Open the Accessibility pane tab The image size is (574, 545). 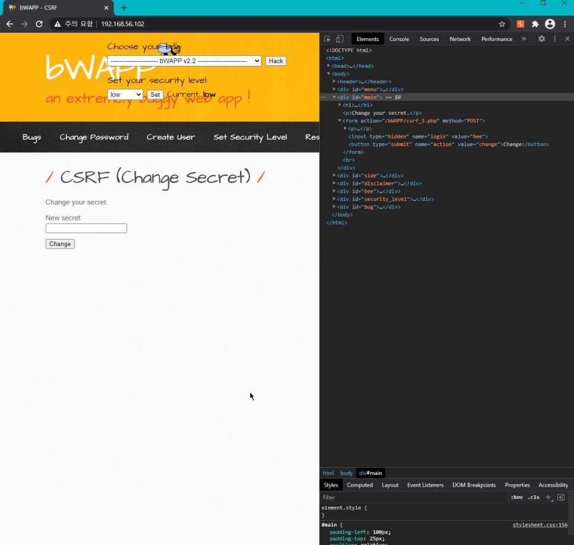(x=553, y=485)
